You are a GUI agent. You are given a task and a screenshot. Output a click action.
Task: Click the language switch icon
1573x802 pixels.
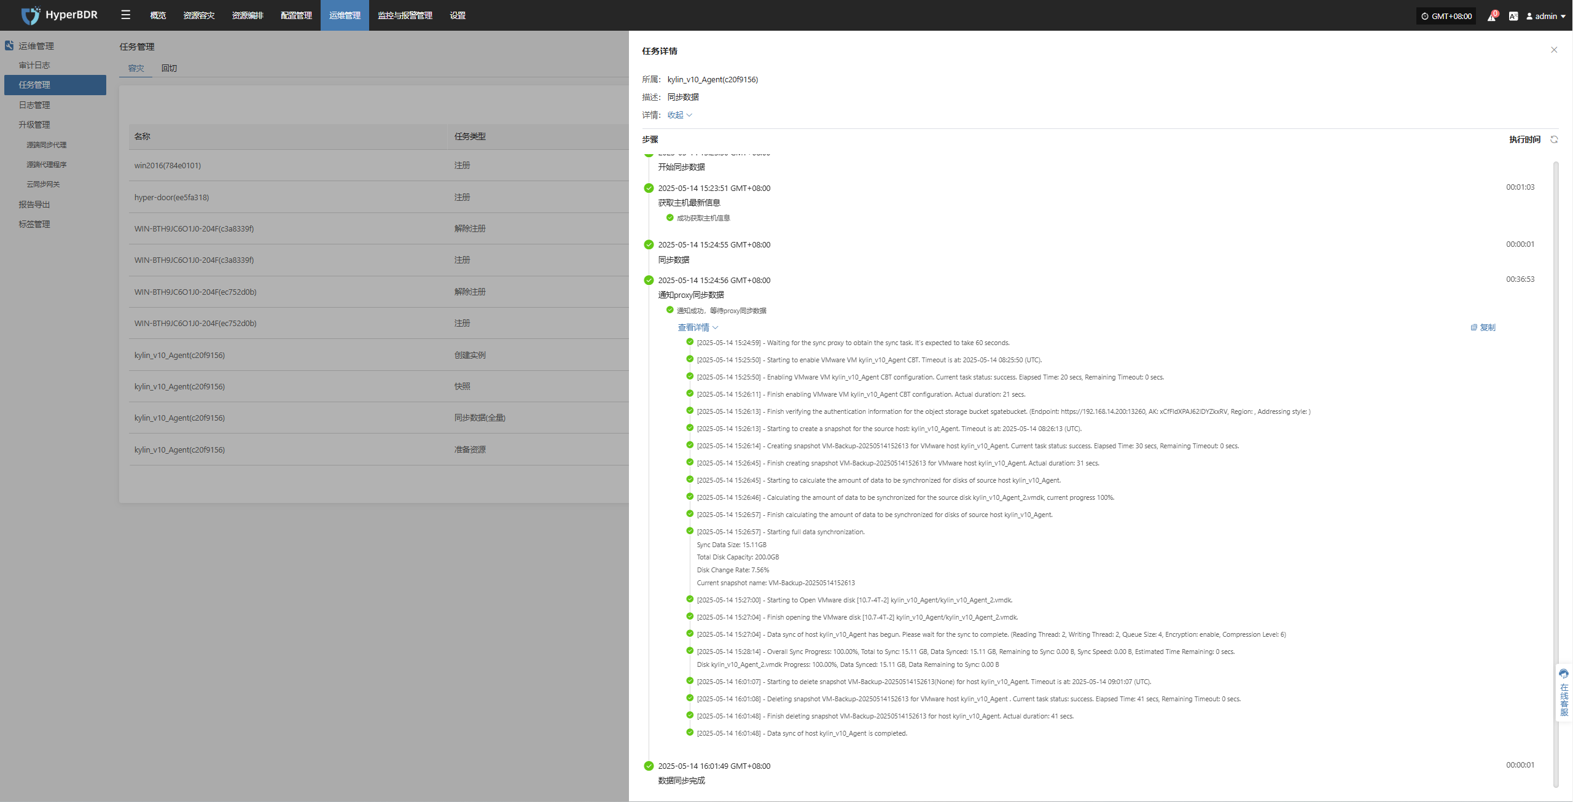coord(1513,16)
